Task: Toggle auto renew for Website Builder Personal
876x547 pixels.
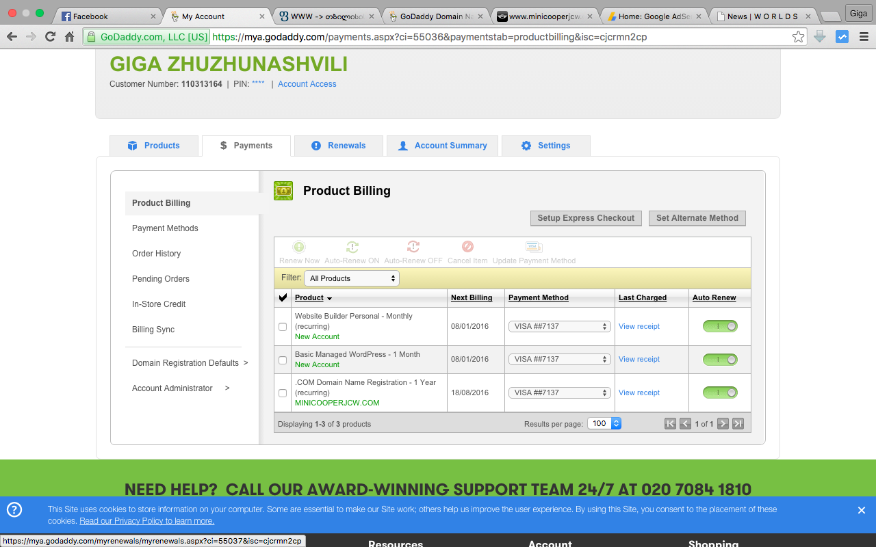Action: 720,326
